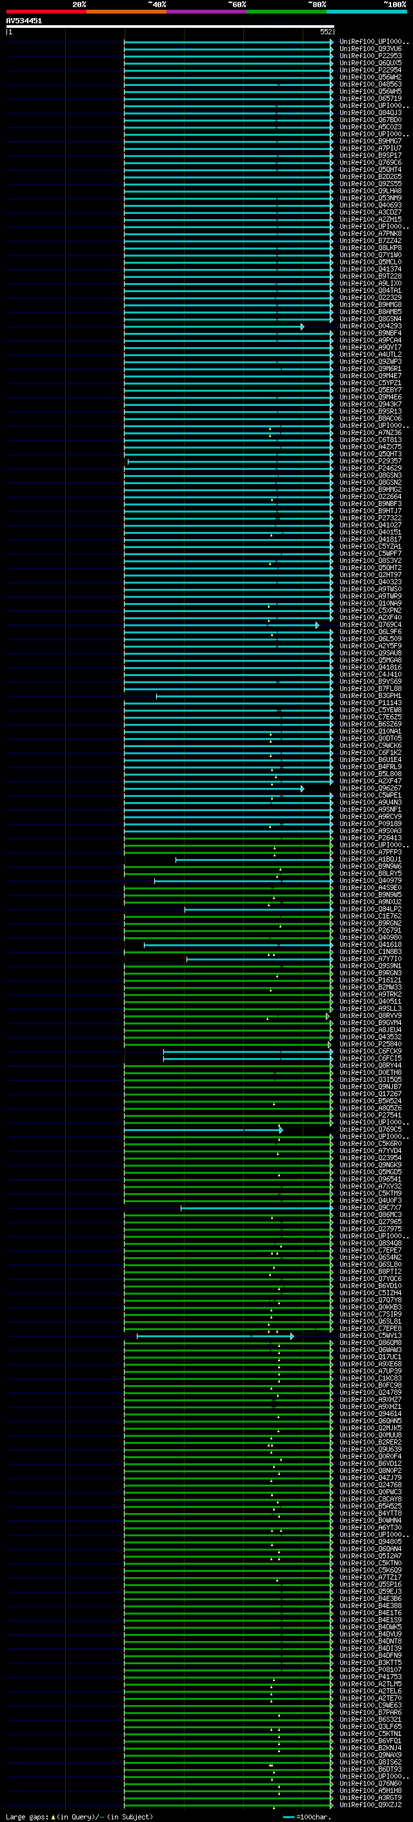
Task: Select hit UniRef100_A2XF47
Action: pyautogui.click(x=370, y=781)
